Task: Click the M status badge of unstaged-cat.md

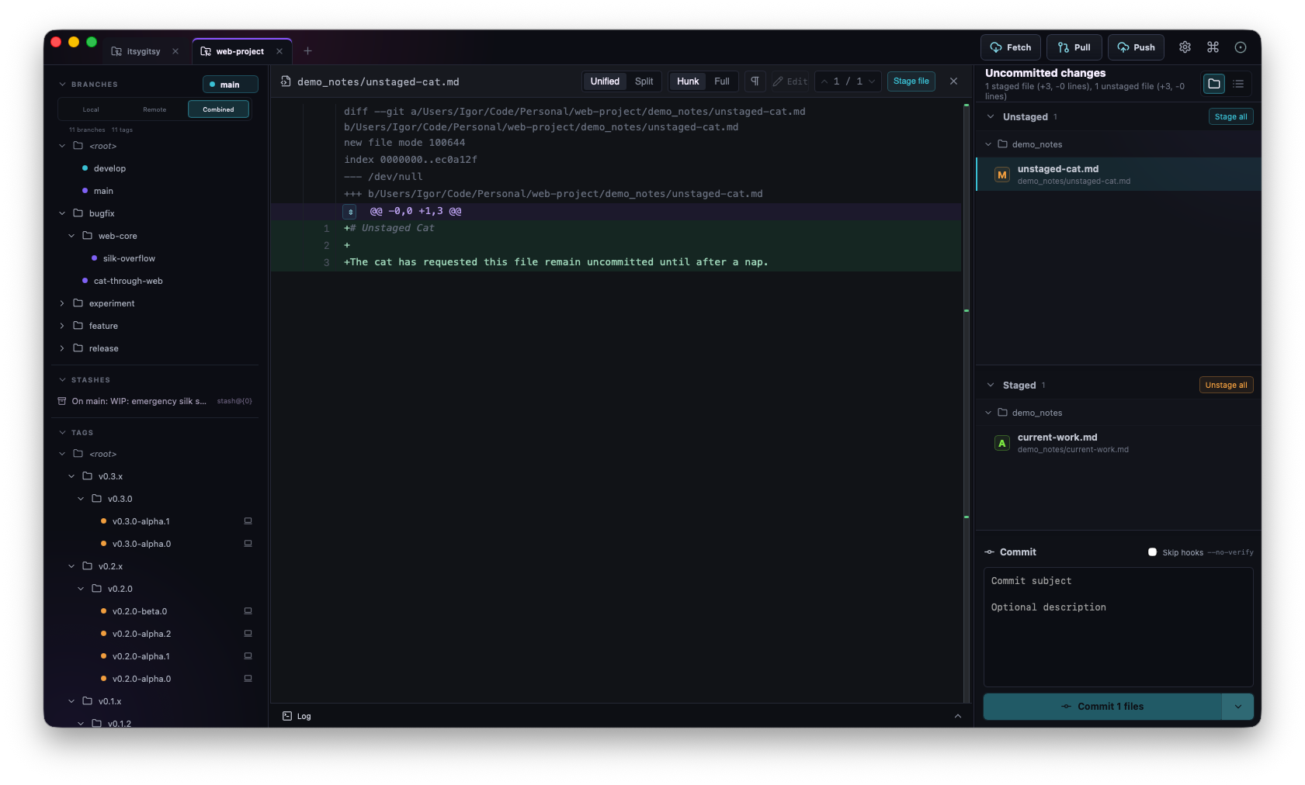Action: [x=1002, y=175]
